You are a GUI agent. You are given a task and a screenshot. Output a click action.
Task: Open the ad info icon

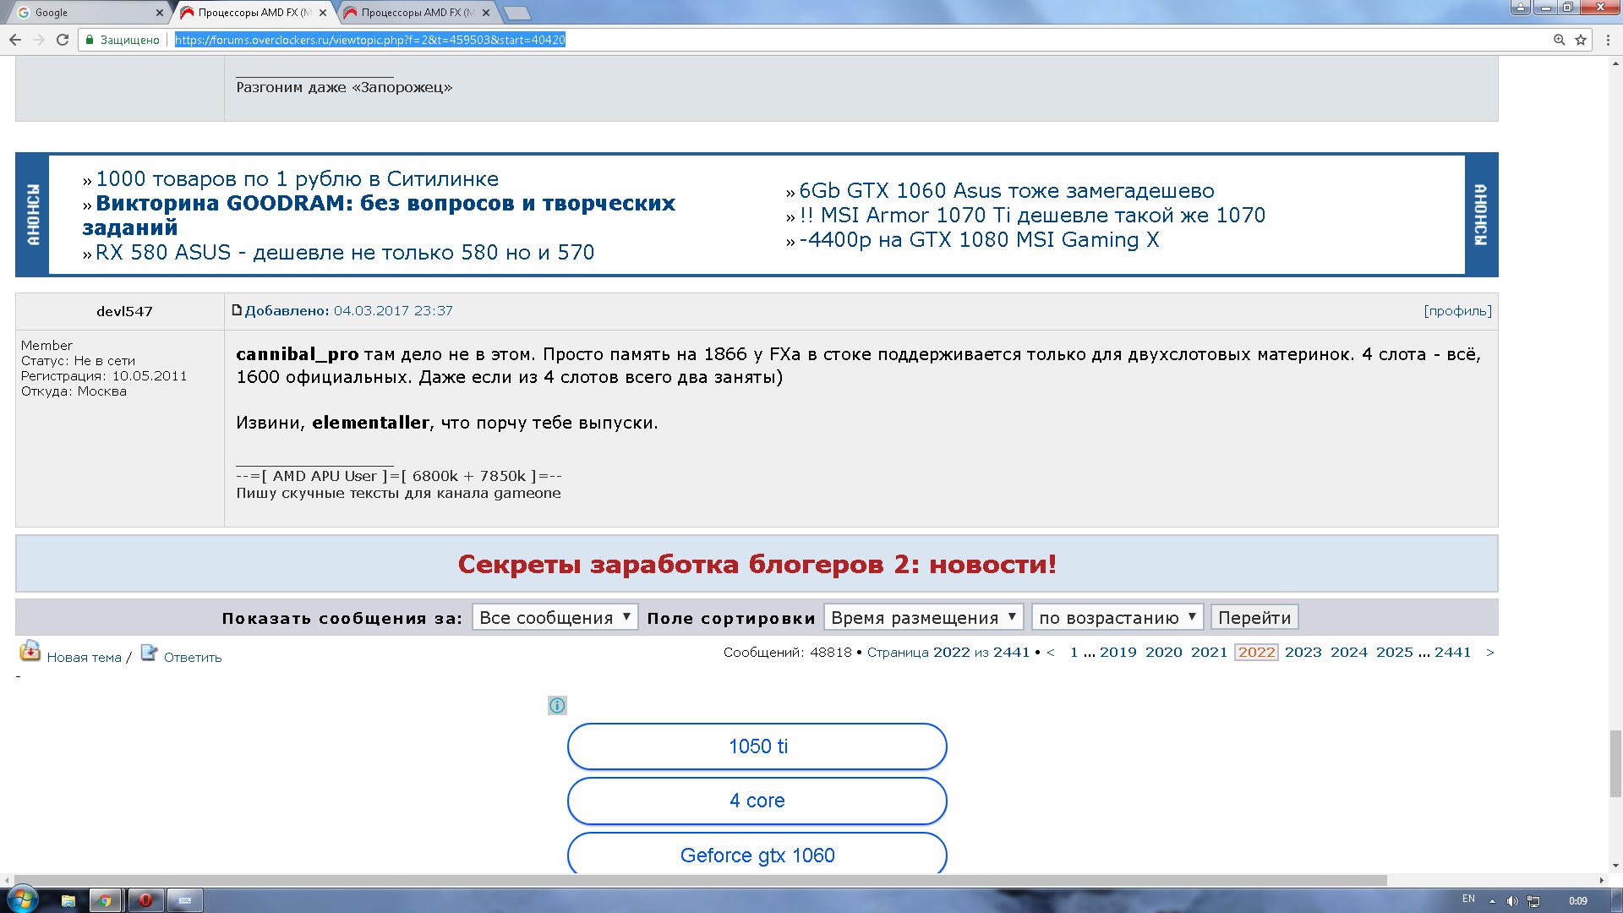(x=557, y=705)
